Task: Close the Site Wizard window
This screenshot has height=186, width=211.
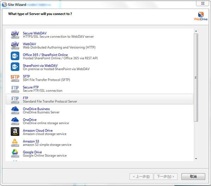Action: (x=203, y=4)
